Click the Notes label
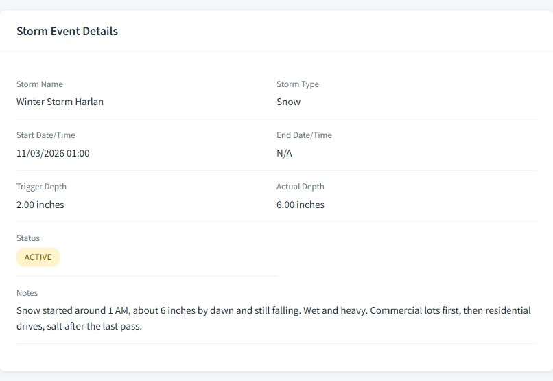 pyautogui.click(x=27, y=293)
